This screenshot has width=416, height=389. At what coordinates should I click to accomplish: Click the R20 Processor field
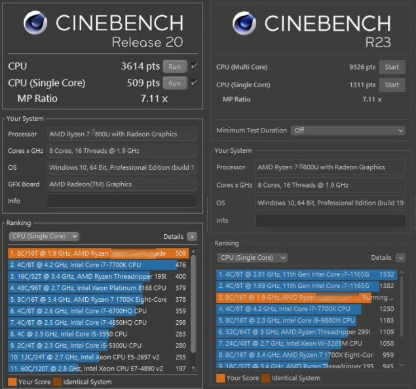(121, 134)
